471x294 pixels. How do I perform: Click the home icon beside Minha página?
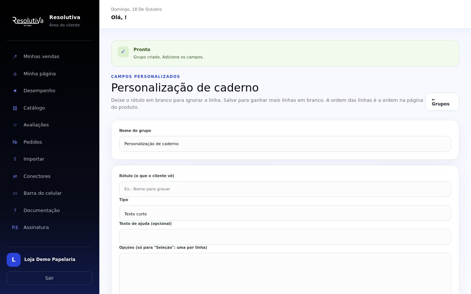click(15, 74)
